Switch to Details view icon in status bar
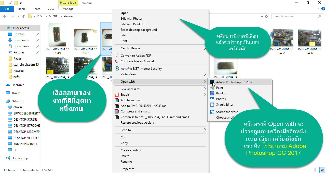Image resolution: width=326 pixels, height=173 pixels. [x=317, y=170]
